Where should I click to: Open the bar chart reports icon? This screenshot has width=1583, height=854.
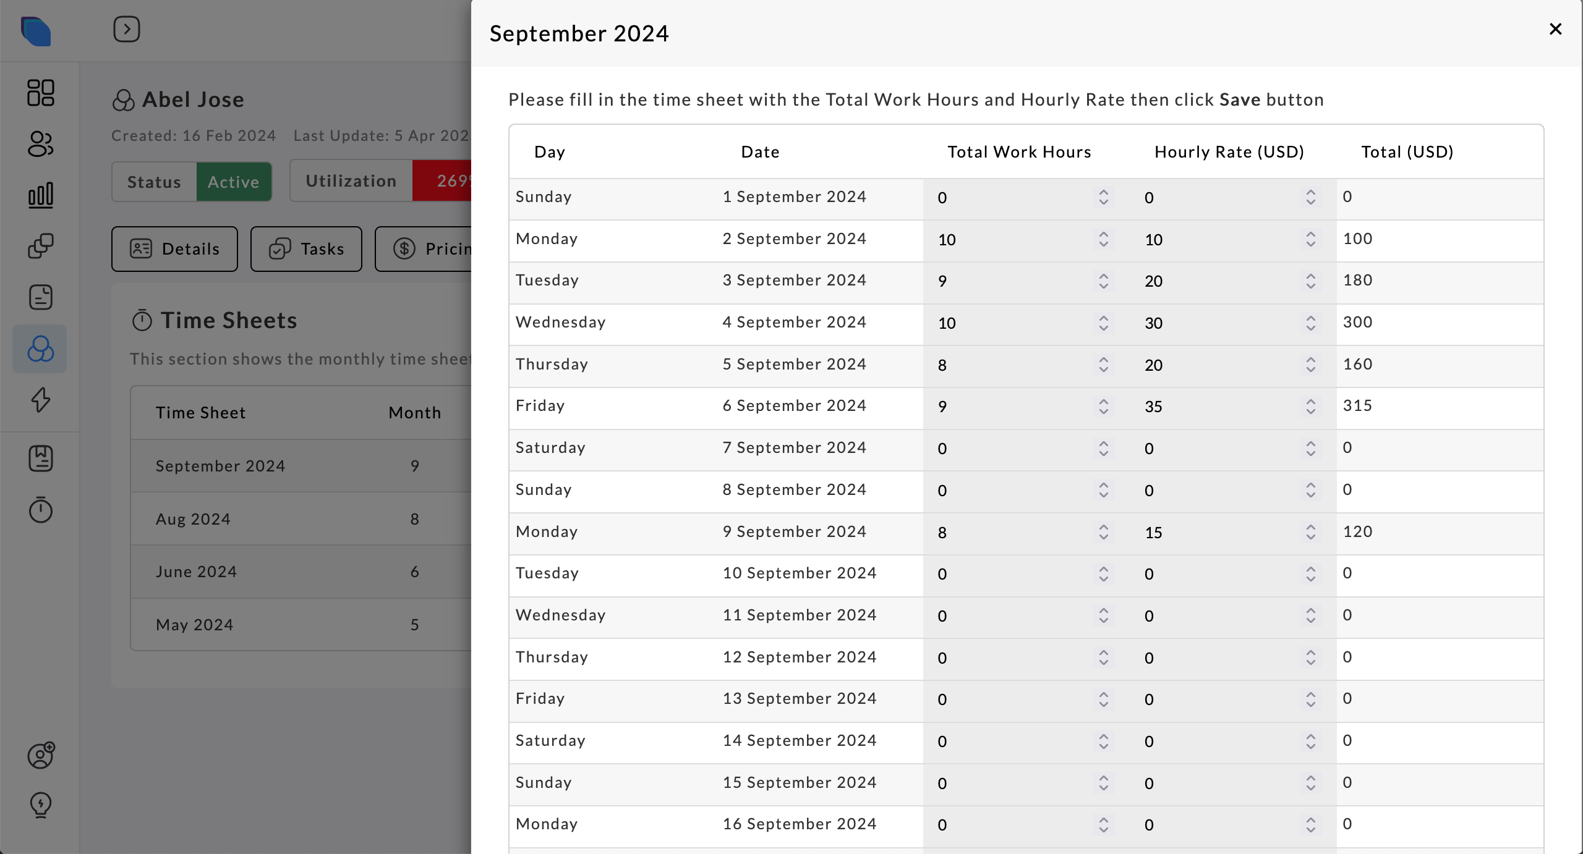(x=41, y=195)
